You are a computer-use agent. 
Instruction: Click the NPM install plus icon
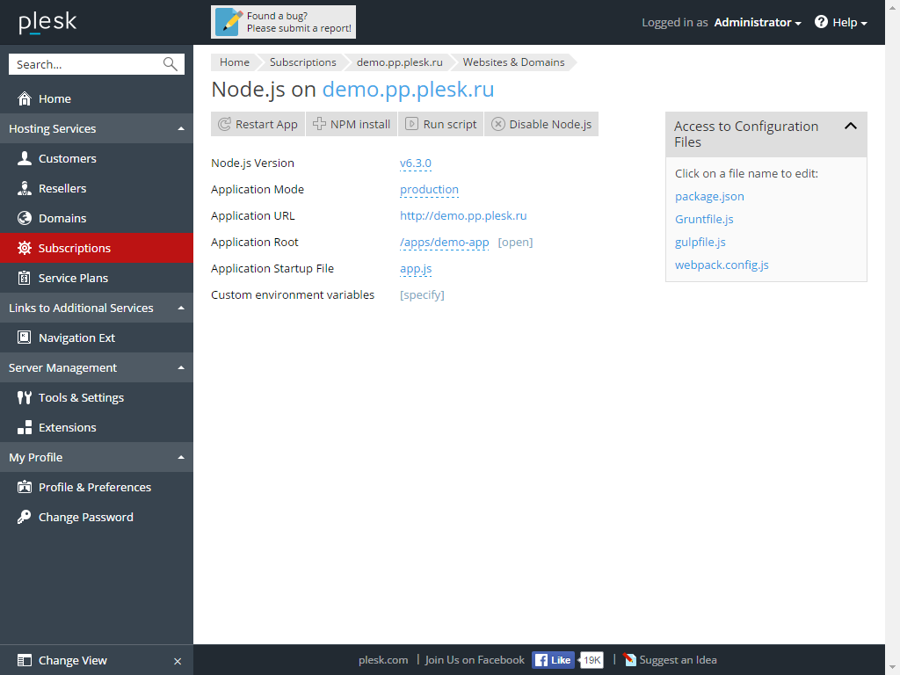tap(320, 125)
